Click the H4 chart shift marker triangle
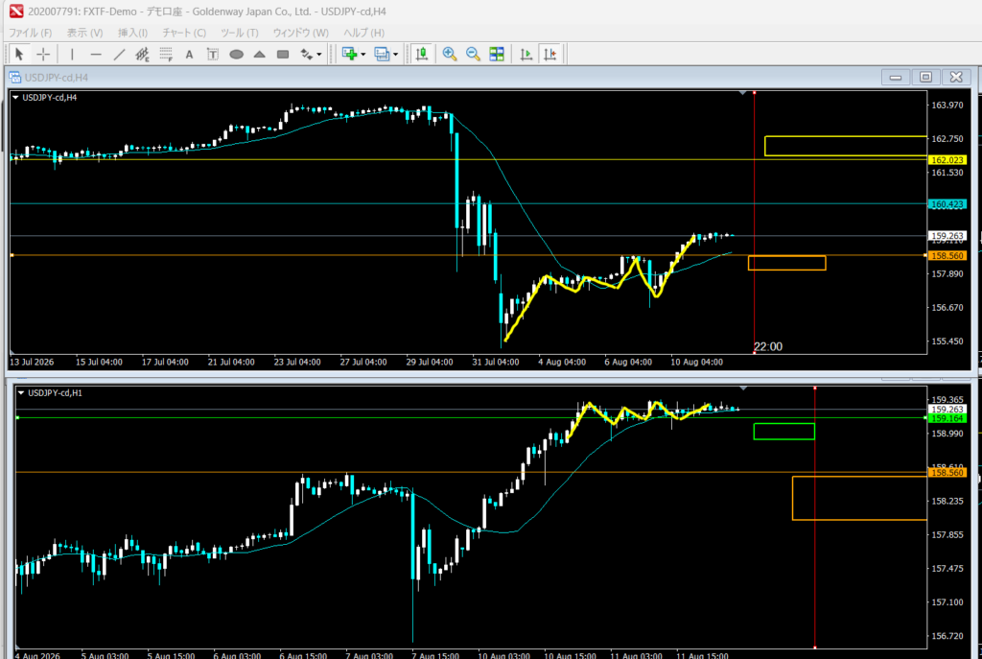Image resolution: width=982 pixels, height=659 pixels. [x=742, y=93]
